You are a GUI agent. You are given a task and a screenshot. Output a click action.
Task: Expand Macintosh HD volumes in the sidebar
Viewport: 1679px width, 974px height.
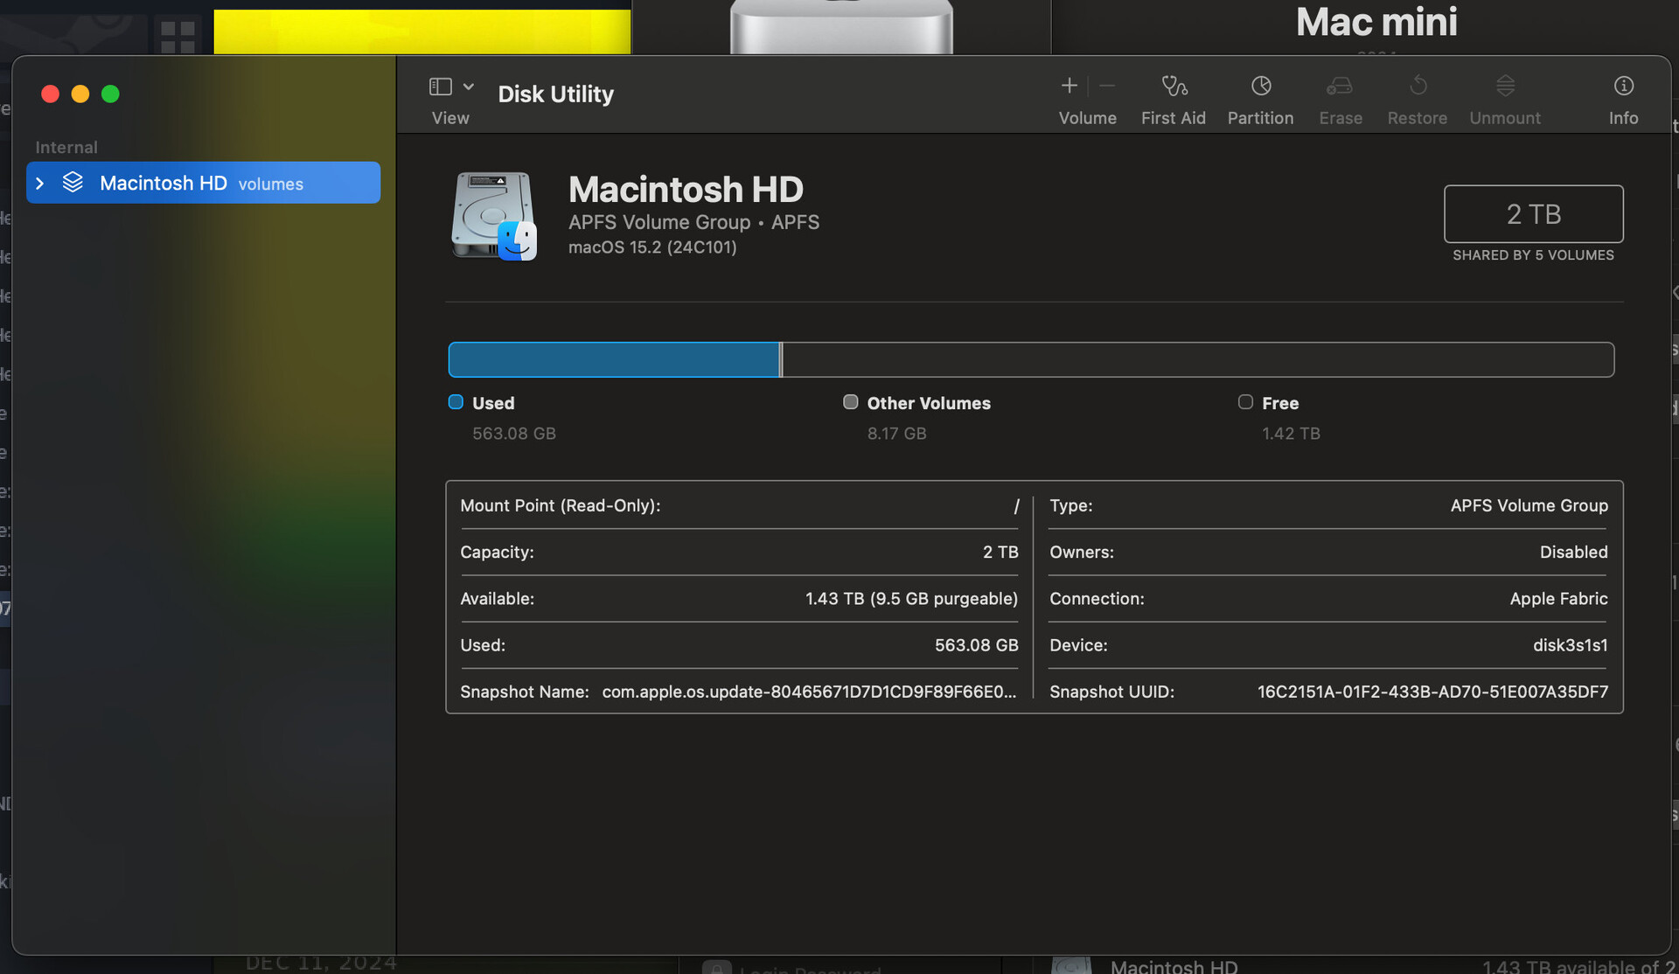[40, 184]
